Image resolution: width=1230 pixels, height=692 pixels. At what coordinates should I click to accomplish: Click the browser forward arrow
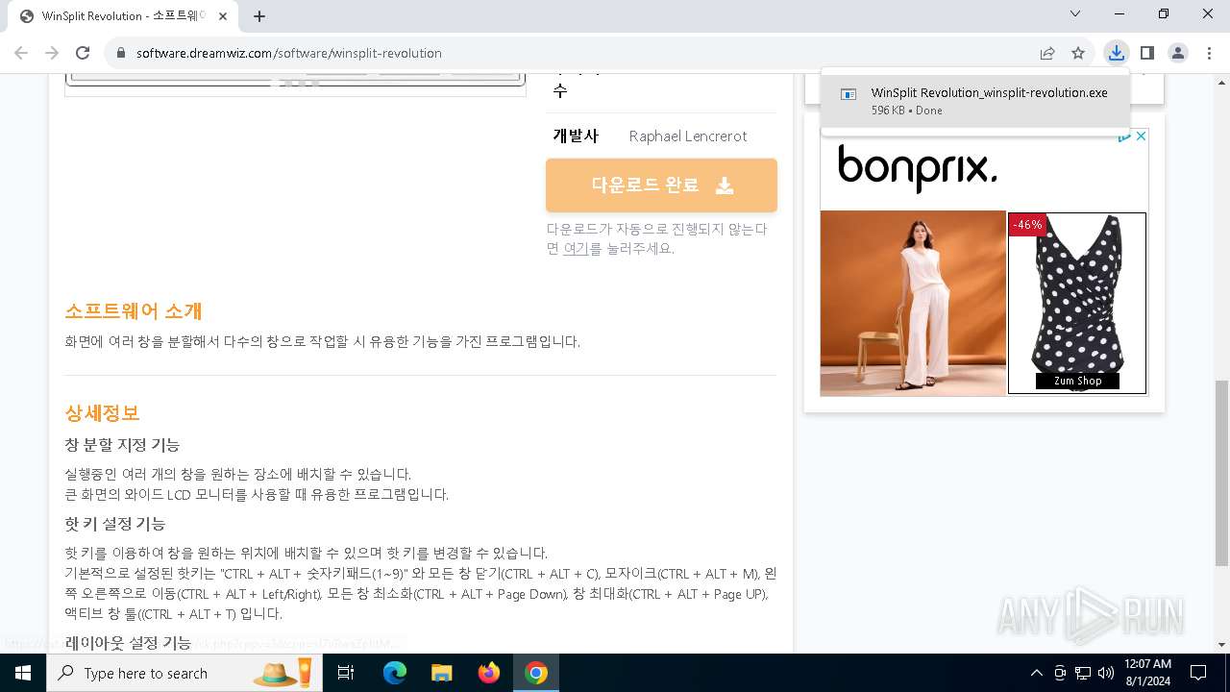[x=52, y=53]
